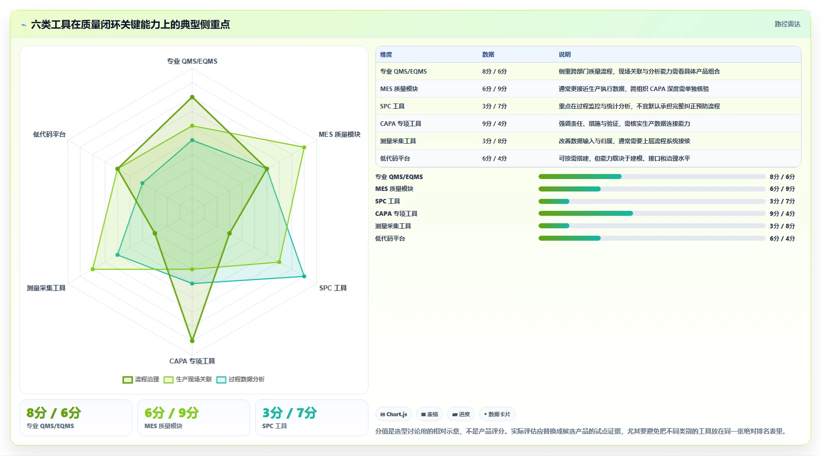Click the radar axis label MES 质量模块
Screen dimensions: 821x456
coord(340,134)
